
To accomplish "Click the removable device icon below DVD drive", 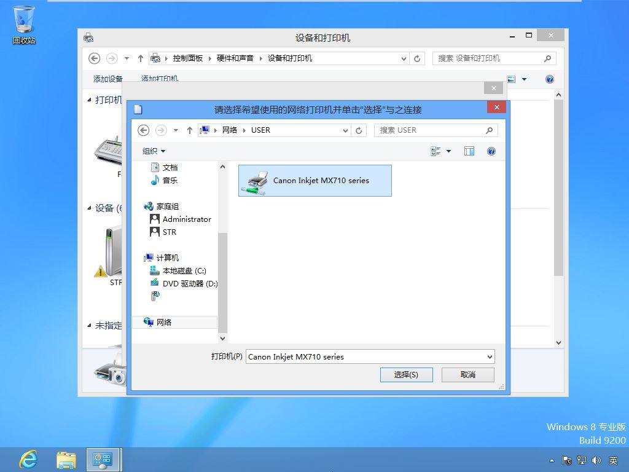I will click(x=155, y=296).
